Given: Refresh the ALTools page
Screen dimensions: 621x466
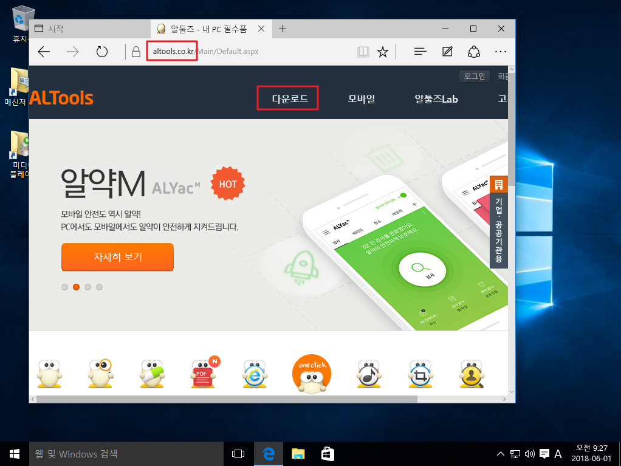Looking at the screenshot, I should (102, 52).
